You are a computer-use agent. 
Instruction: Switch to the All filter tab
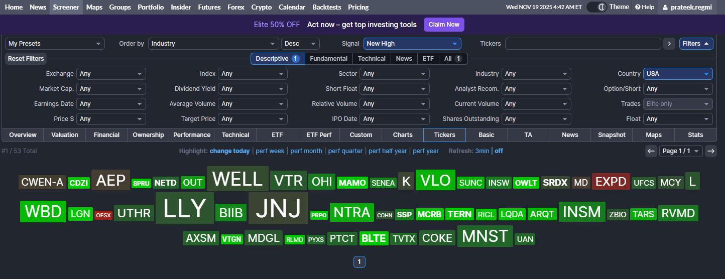(453, 59)
